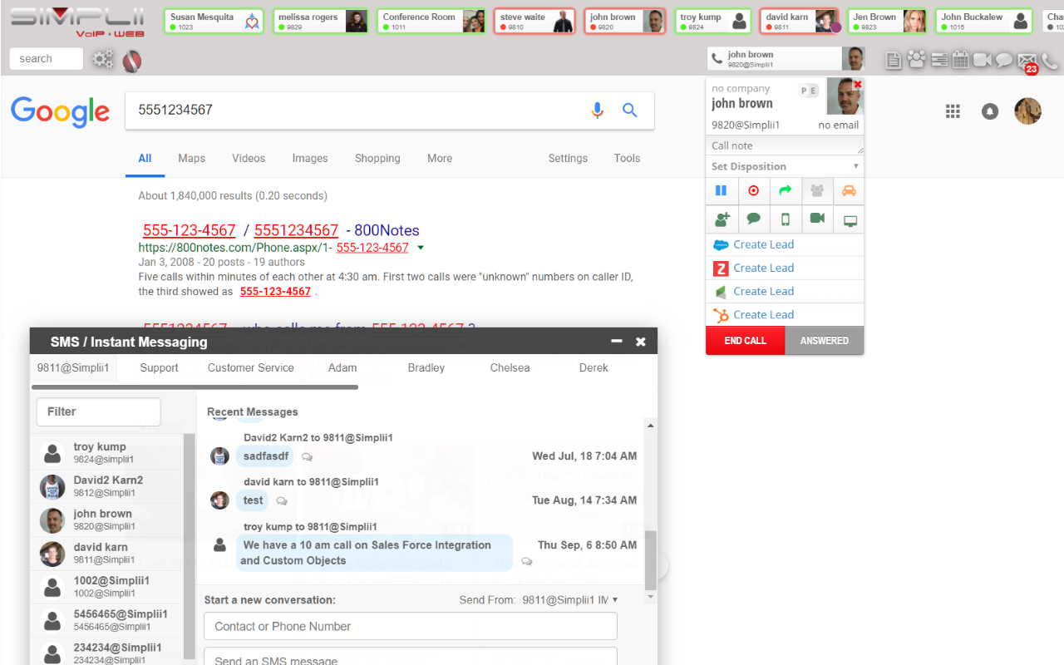Click the Susan Mesquita extension card
1064x665 pixels.
[214, 21]
